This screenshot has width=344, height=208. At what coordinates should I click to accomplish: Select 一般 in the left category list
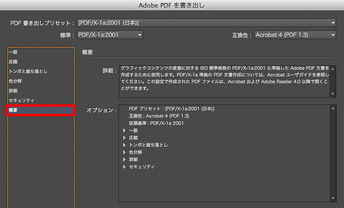pos(41,52)
